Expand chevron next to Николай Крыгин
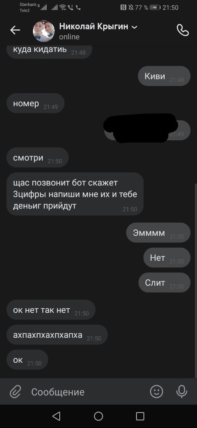The height and width of the screenshot is (428, 197). click(134, 27)
